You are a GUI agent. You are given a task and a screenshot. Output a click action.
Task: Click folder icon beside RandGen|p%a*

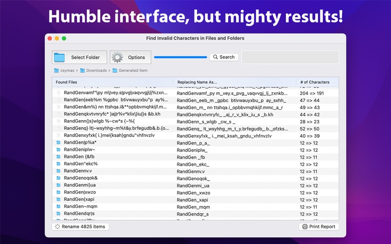(58, 142)
